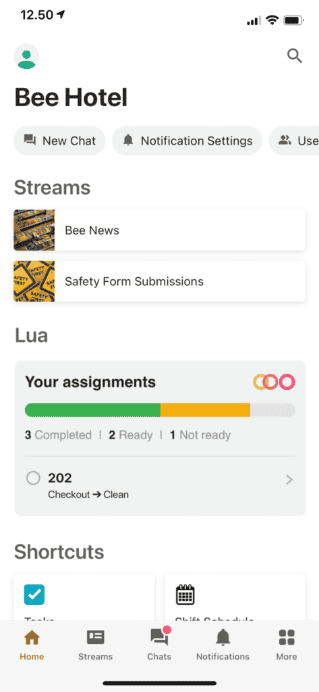Tap the overlapping rings assignments icon

pyautogui.click(x=274, y=382)
